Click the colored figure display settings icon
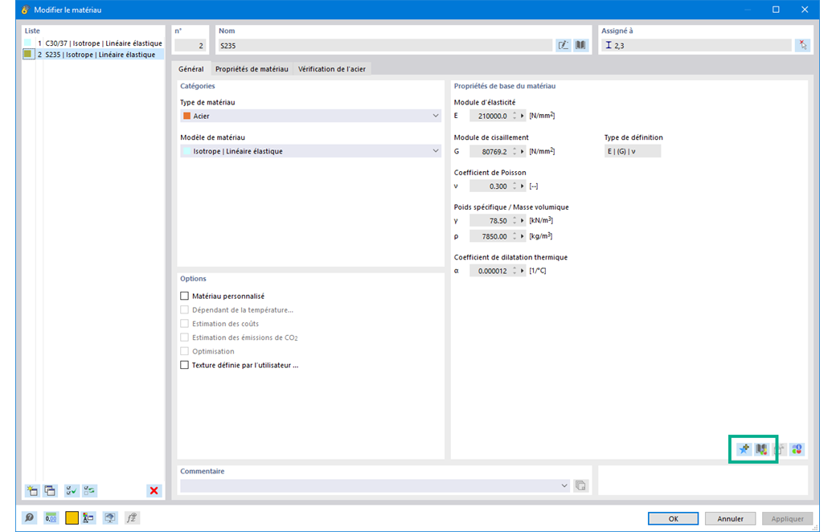Screen dimensions: 836x532 coord(88,518)
